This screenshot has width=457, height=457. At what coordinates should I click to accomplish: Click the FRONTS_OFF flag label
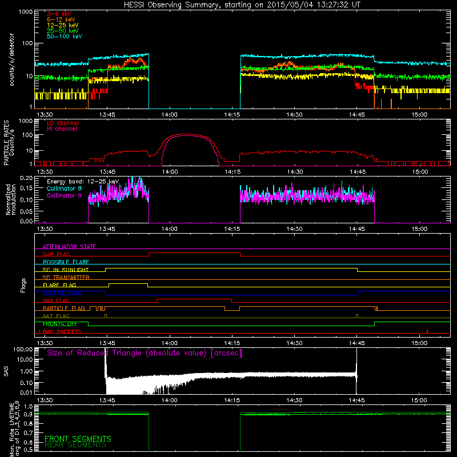pyautogui.click(x=60, y=324)
